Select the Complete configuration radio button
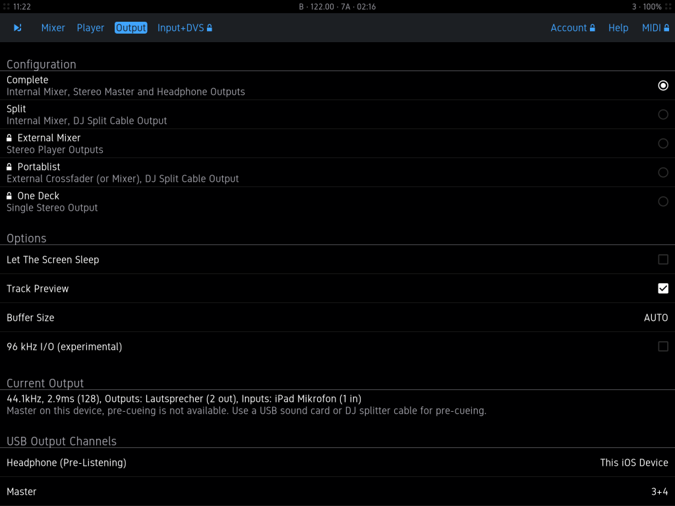 (662, 86)
